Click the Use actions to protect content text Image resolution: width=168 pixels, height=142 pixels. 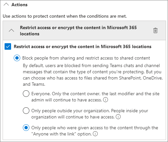pyautogui.click(x=65, y=16)
